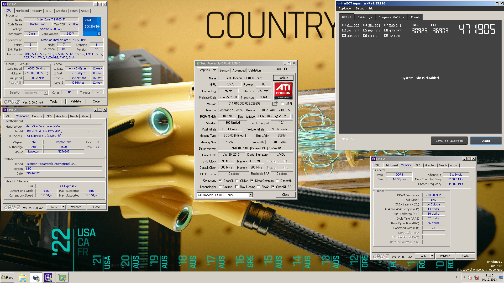Click the muted volume tray icon
The width and height of the screenshot is (504, 283).
(470, 277)
